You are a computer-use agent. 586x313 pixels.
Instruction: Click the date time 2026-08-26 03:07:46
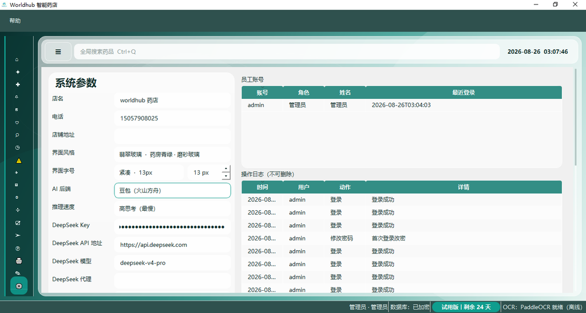[x=537, y=51]
